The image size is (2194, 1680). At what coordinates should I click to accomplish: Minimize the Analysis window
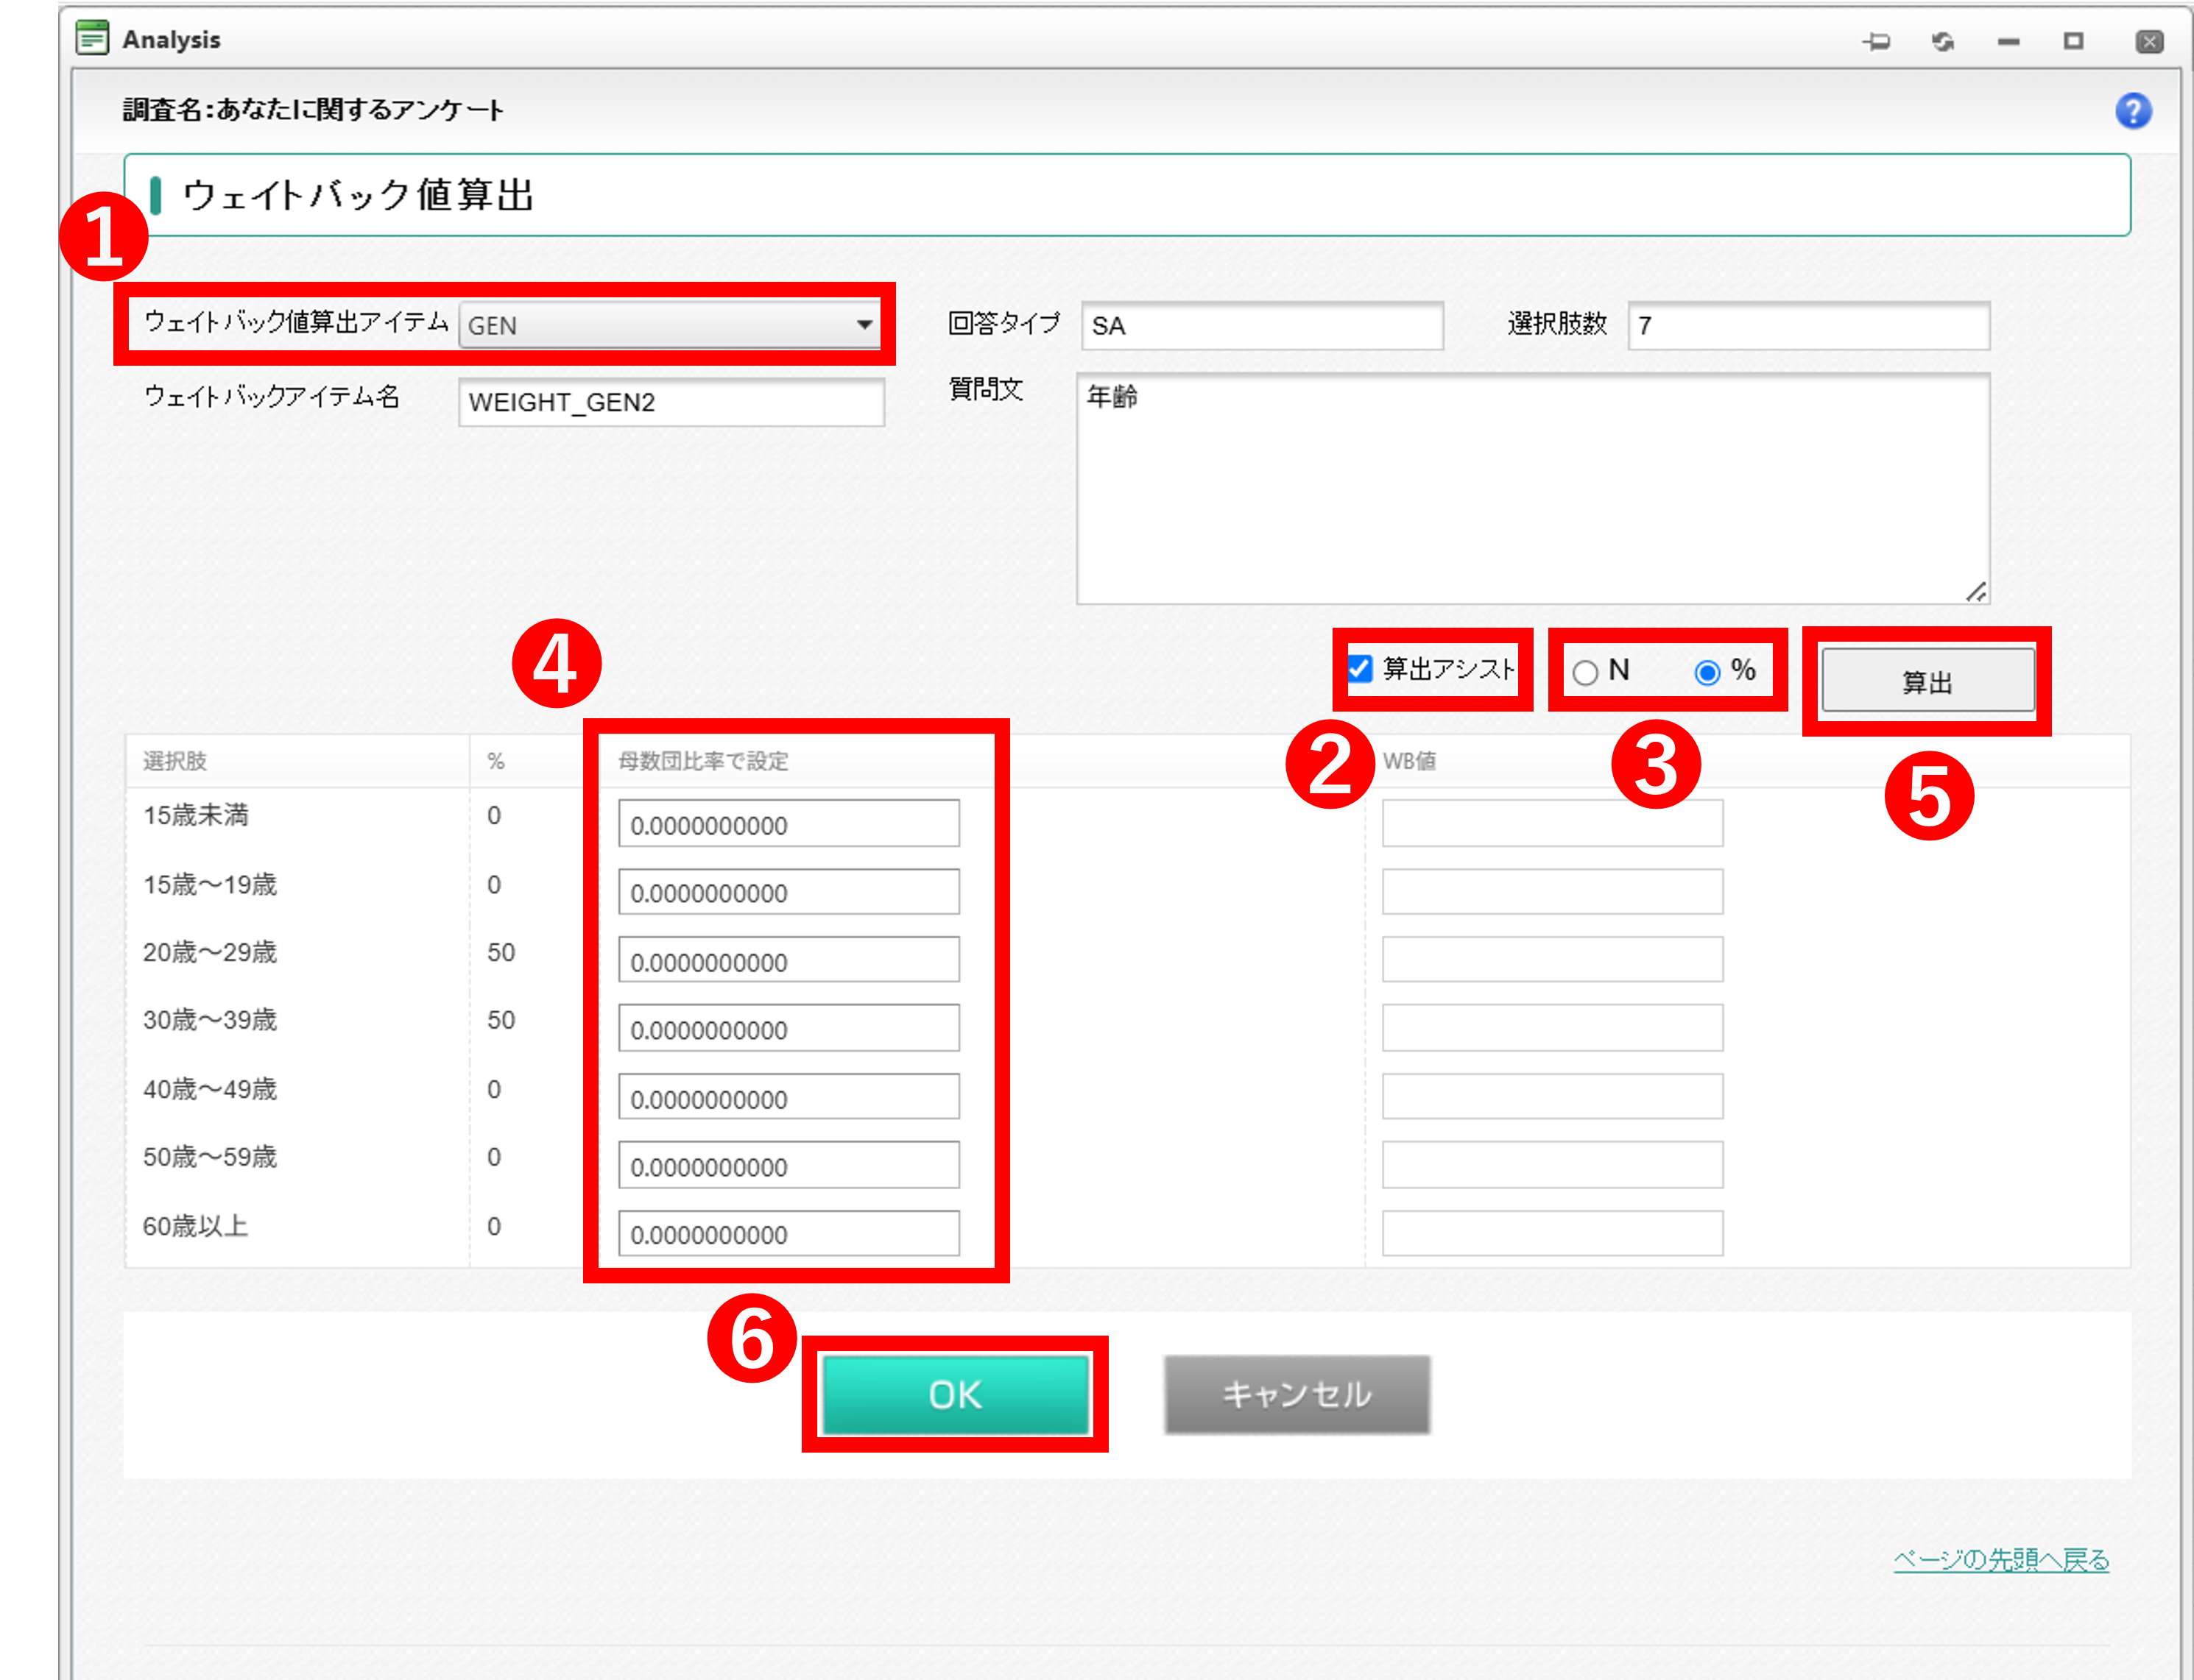click(2009, 42)
